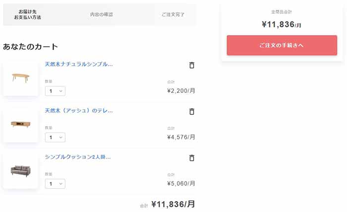Click the あなたのカート heading
347x212 pixels.
[x=30, y=46]
